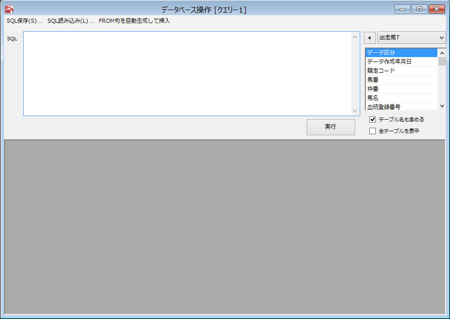Click SQL box scroll down arrow
This screenshot has width=450, height=319.
click(355, 111)
